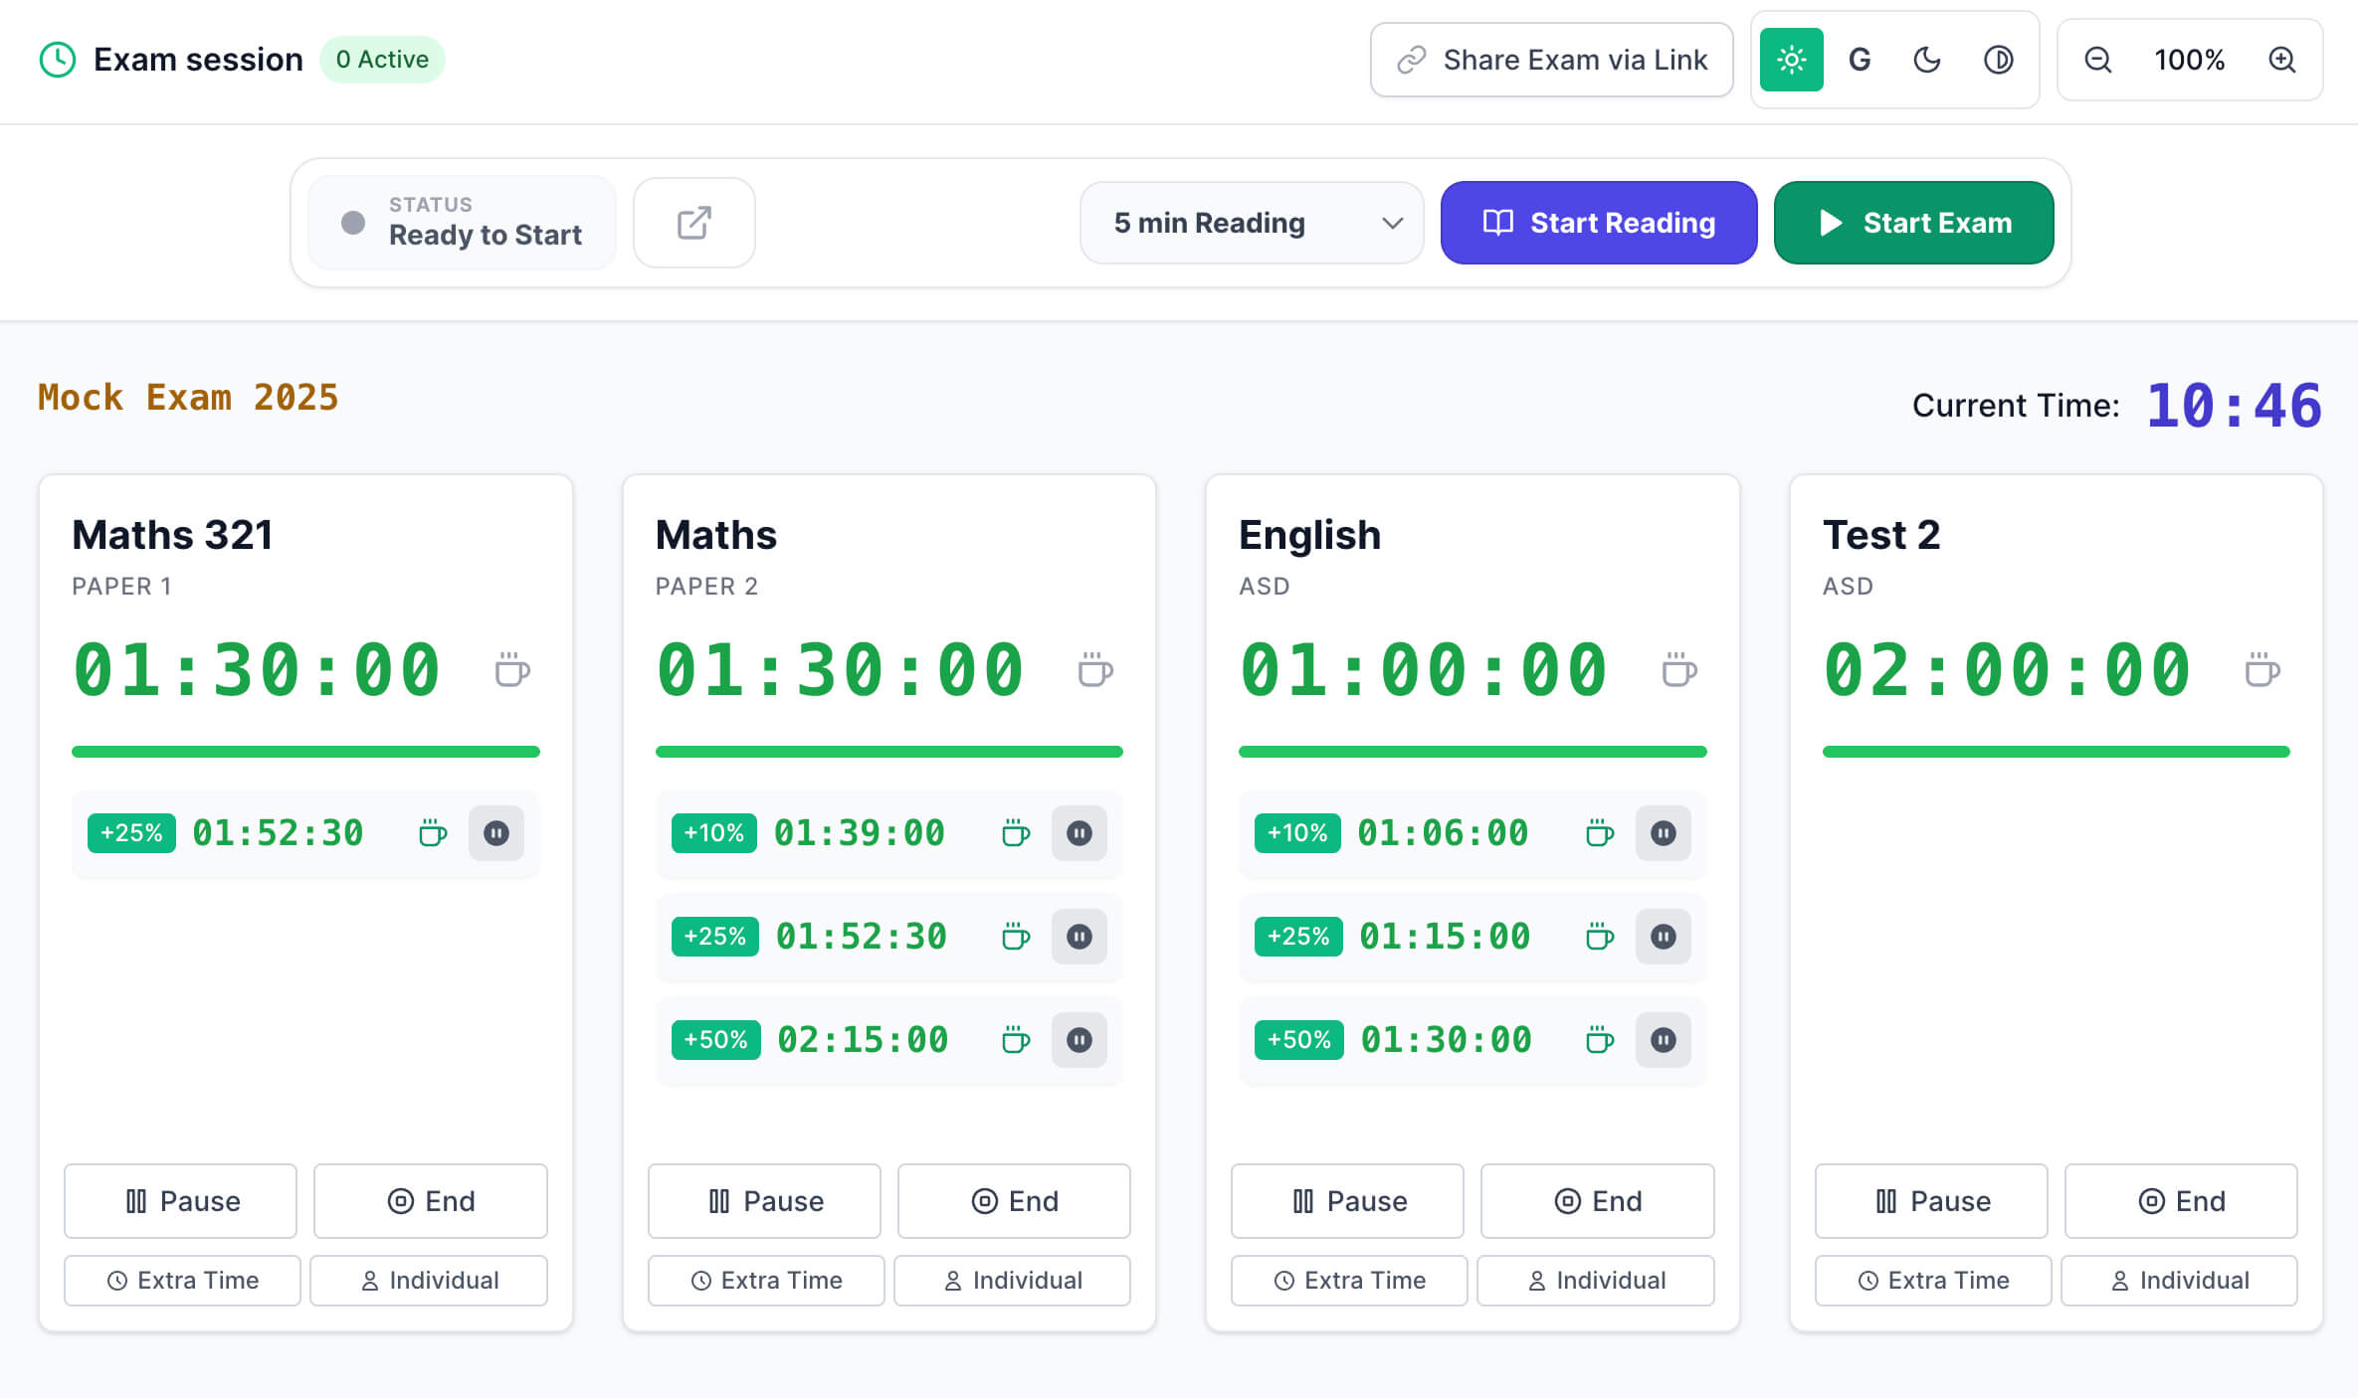This screenshot has width=2358, height=1398.
Task: Enable light mode with the sun toggle
Action: tap(1791, 60)
